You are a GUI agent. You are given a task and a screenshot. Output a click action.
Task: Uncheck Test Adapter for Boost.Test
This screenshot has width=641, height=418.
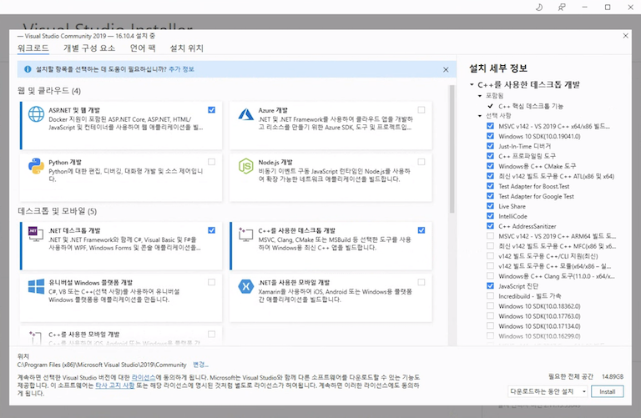[490, 186]
